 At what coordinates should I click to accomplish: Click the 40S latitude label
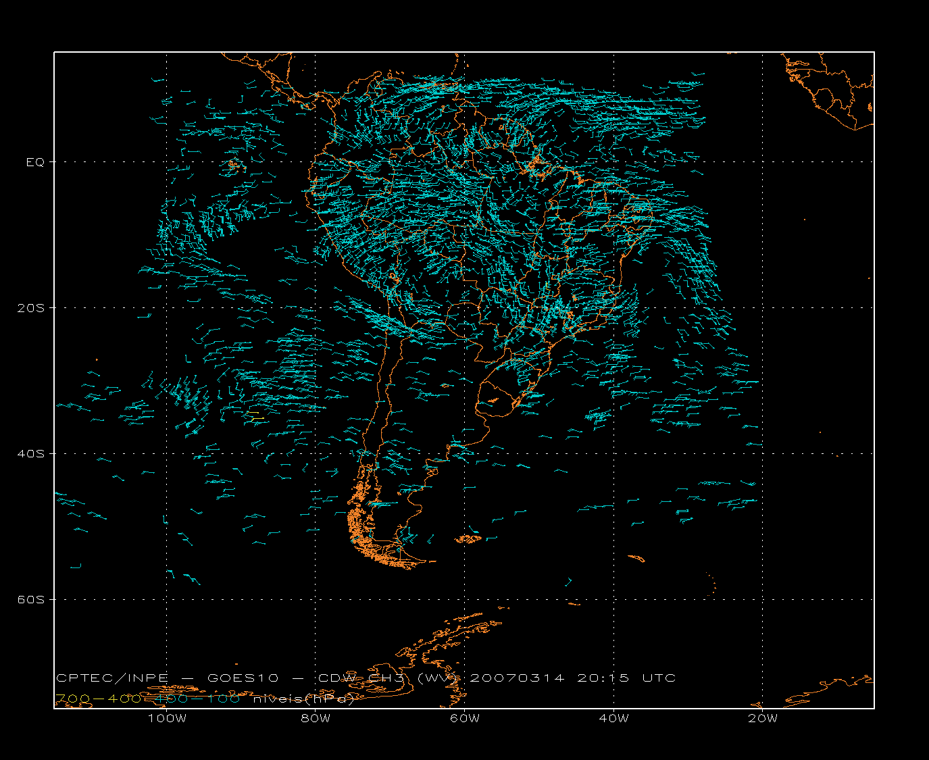tap(30, 454)
